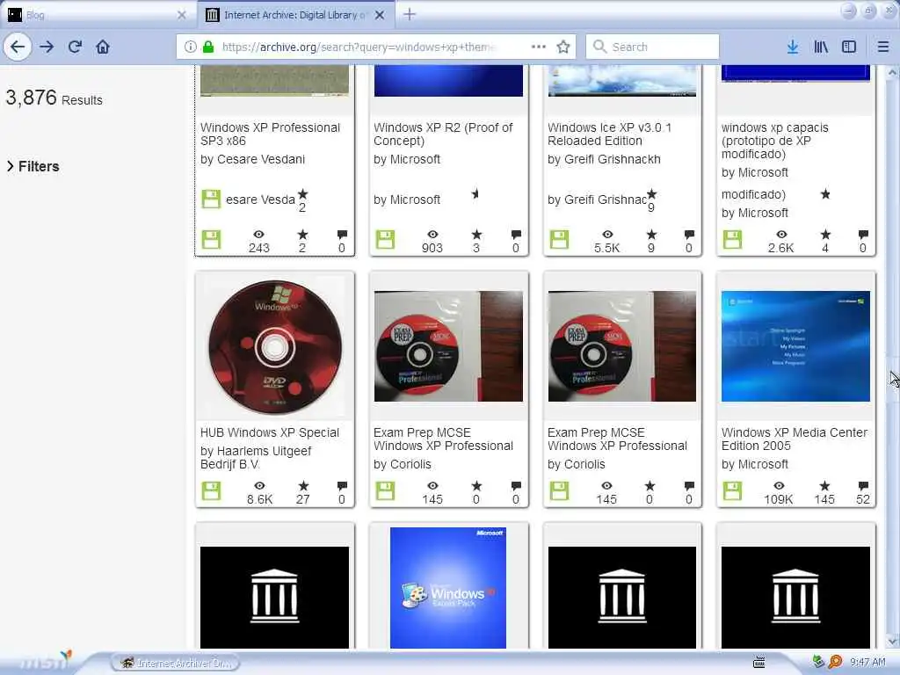Focus the browser Search box
This screenshot has width=900, height=675.
[x=652, y=47]
